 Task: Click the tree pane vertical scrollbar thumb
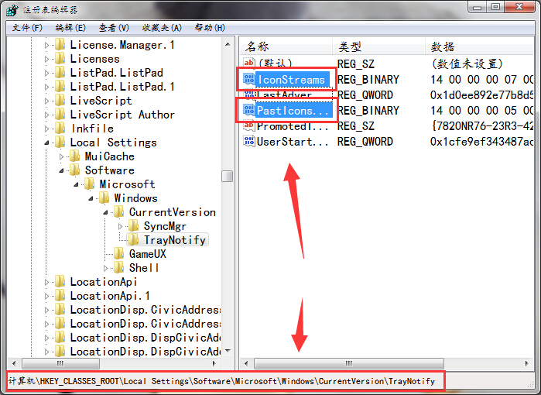tap(227, 176)
